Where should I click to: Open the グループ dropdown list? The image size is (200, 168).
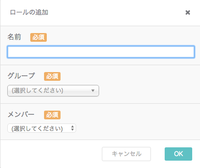tap(53, 90)
